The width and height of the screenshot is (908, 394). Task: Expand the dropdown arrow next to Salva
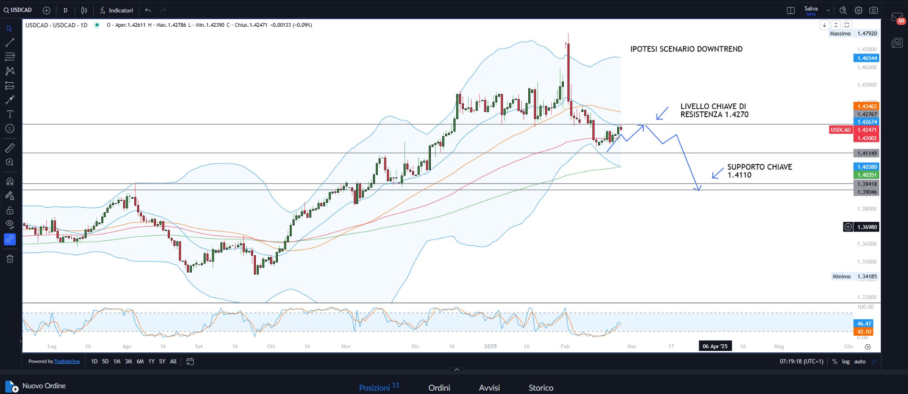(828, 10)
